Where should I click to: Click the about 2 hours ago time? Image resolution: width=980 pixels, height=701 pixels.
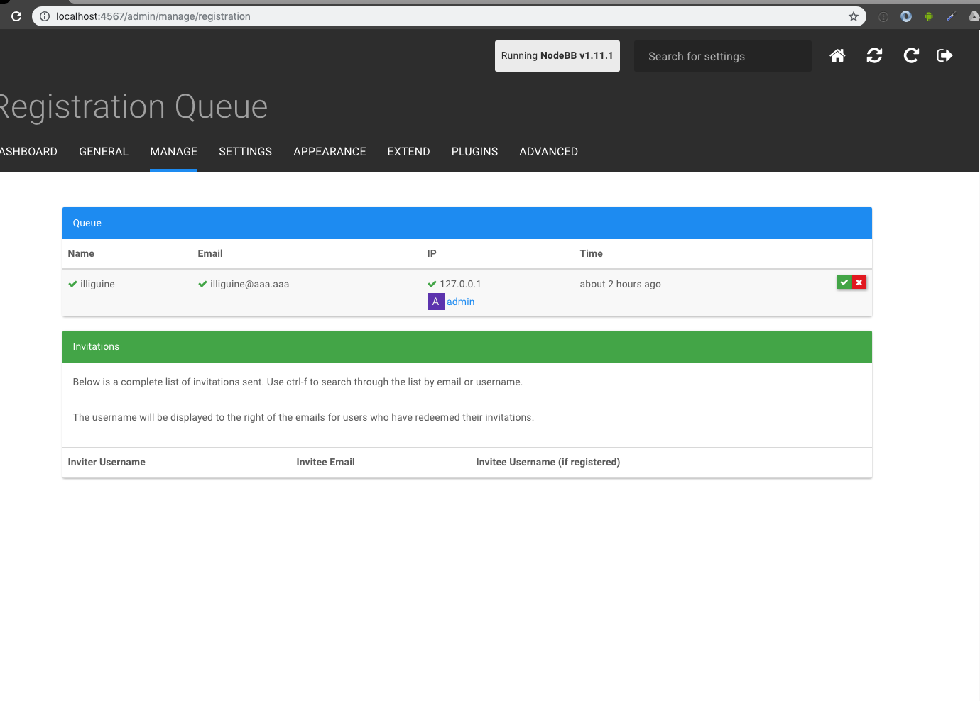pos(620,284)
